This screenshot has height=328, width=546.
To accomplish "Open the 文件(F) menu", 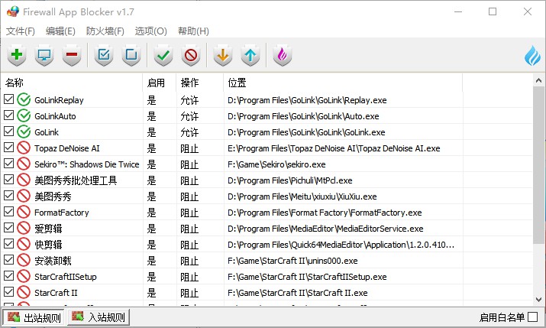I will (x=20, y=31).
